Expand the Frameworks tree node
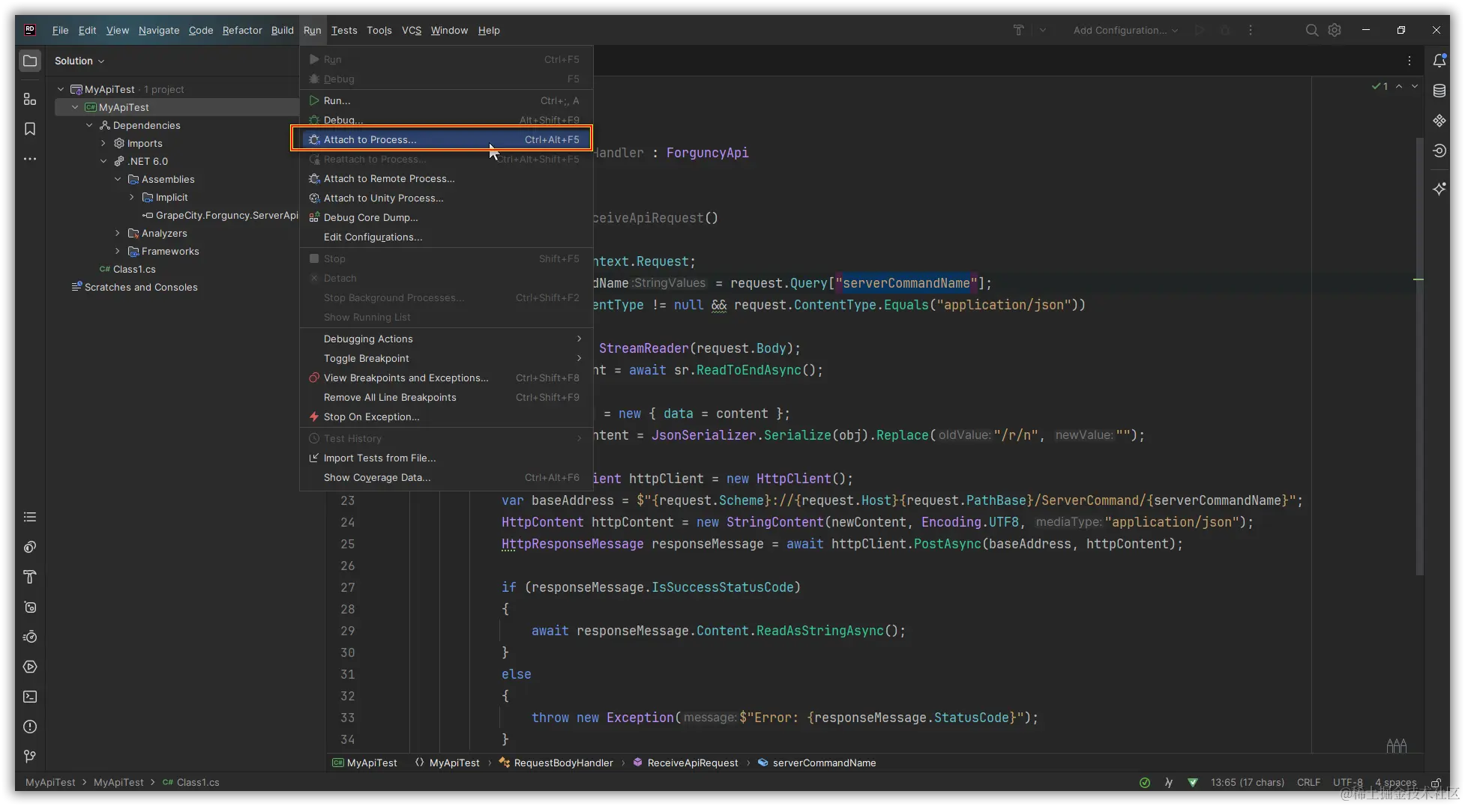The image size is (1465, 806). (x=118, y=251)
